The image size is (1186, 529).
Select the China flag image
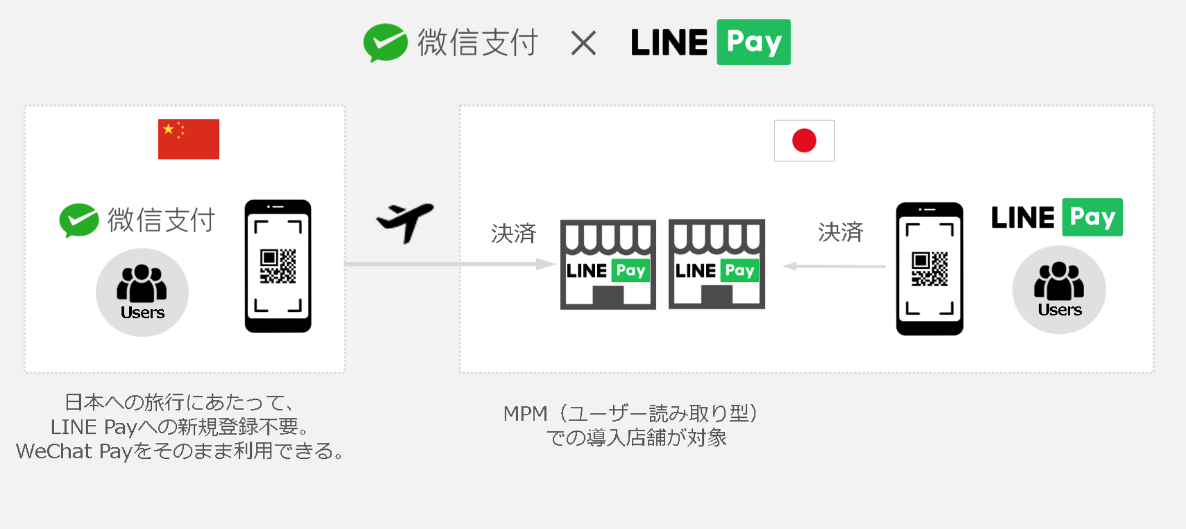189,139
